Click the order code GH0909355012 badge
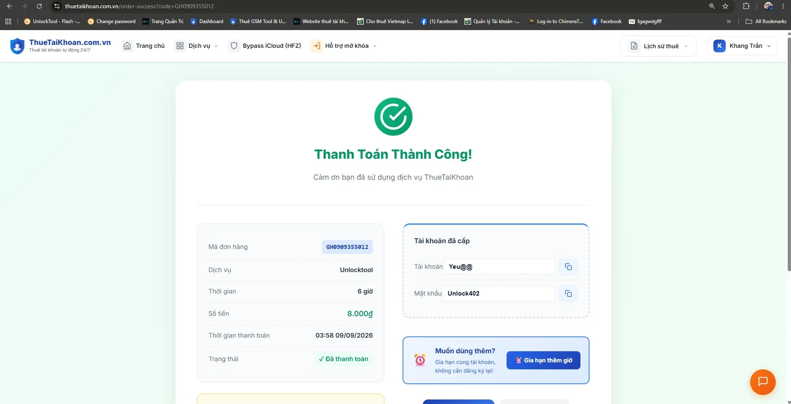 347,247
